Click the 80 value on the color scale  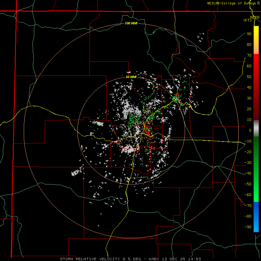click(249, 45)
